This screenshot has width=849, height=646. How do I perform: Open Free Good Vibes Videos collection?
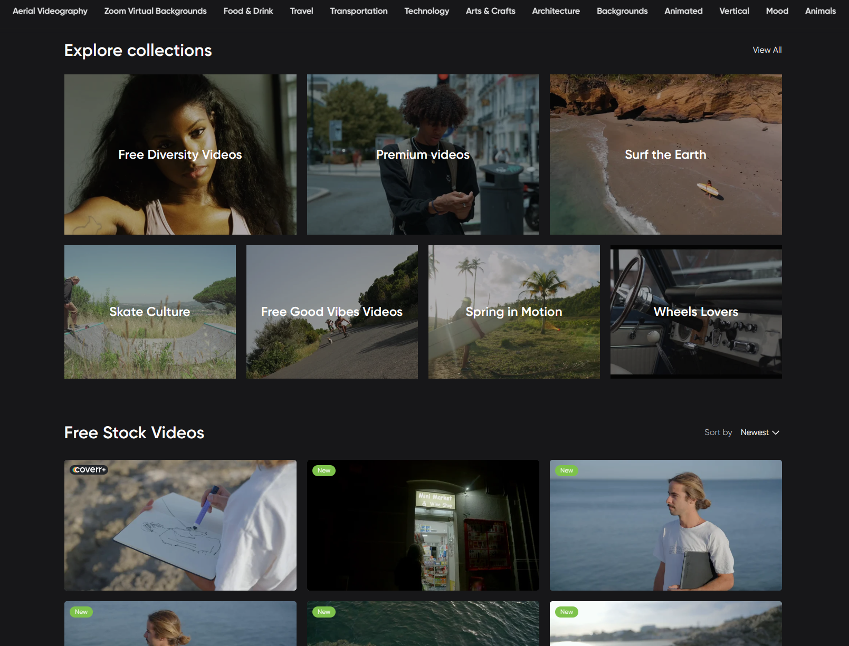click(x=332, y=312)
